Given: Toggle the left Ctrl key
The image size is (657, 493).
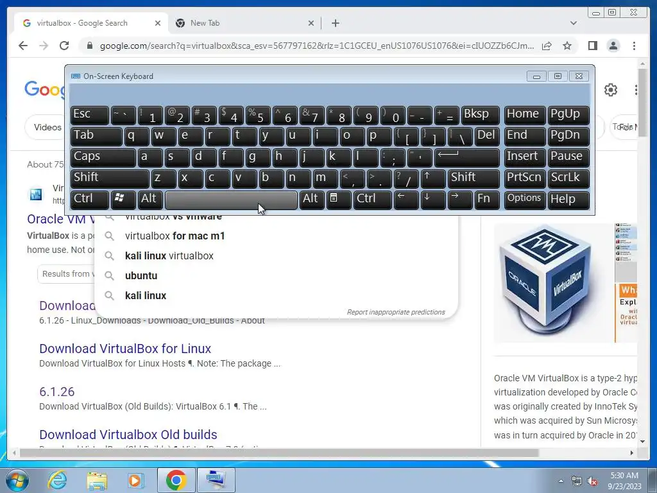Looking at the screenshot, I should 90,200.
